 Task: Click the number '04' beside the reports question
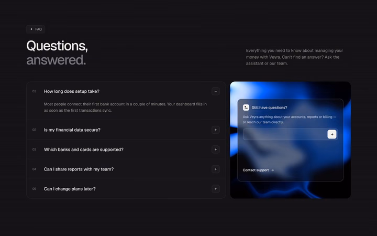[x=34, y=169]
